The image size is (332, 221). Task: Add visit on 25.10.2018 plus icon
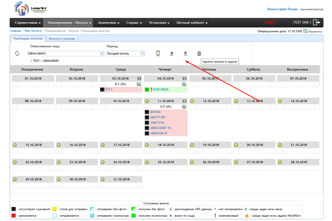[x=147, y=162]
